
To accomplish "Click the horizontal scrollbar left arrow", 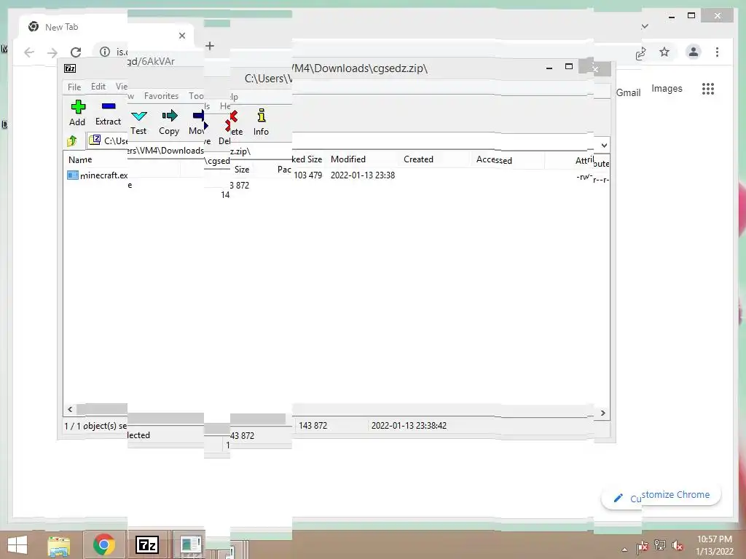I will click(70, 409).
